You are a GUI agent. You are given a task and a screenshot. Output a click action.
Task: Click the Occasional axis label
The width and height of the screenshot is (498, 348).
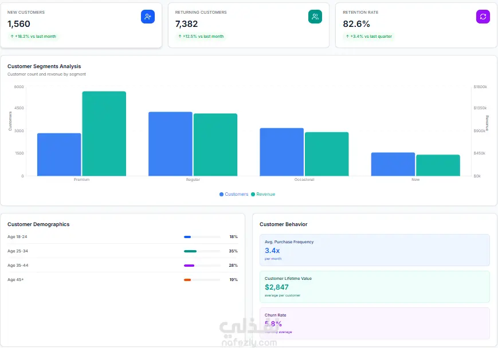tap(304, 180)
